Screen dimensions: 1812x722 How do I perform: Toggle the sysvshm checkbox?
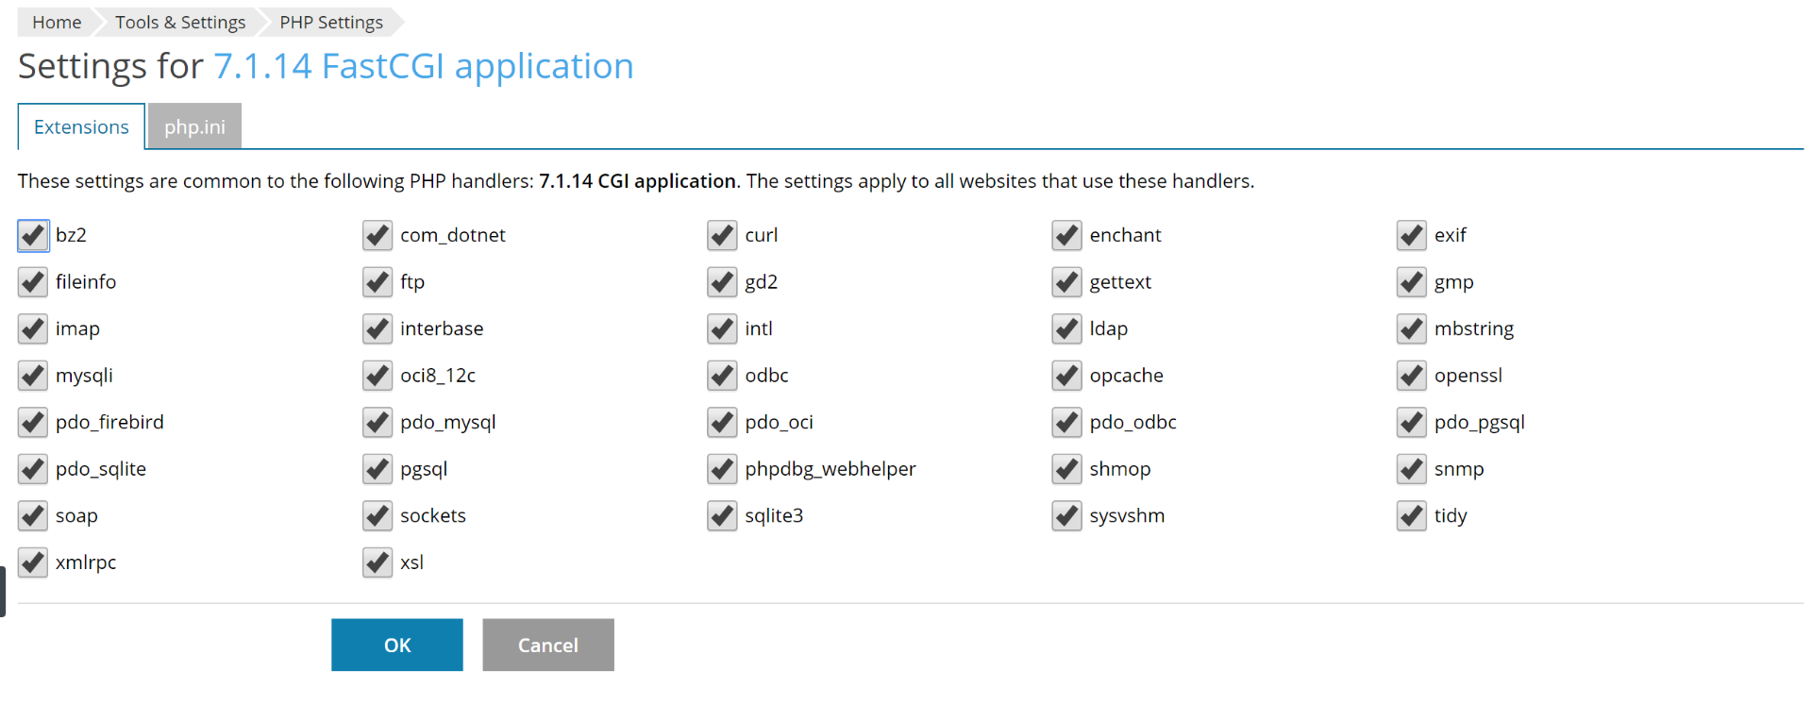point(1066,515)
